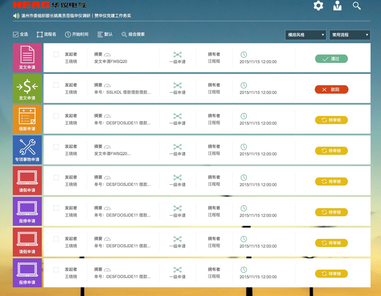The image size is (381, 296).
Task: Sort by 开始时间
Action: point(77,34)
